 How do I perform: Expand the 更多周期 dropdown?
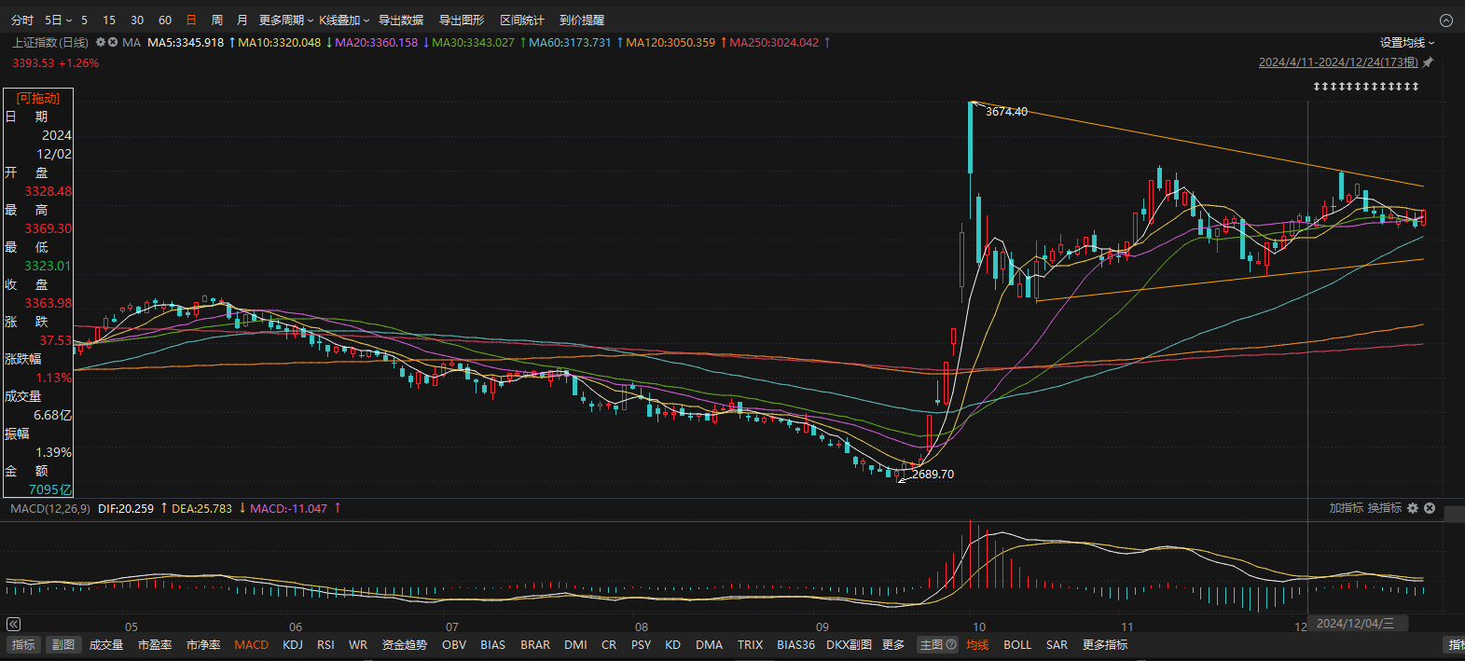click(285, 21)
